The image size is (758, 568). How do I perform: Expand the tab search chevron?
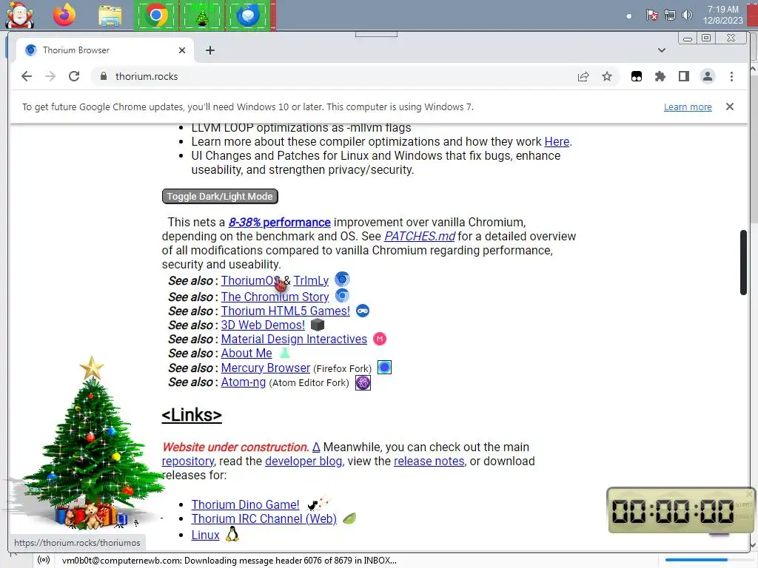[662, 50]
